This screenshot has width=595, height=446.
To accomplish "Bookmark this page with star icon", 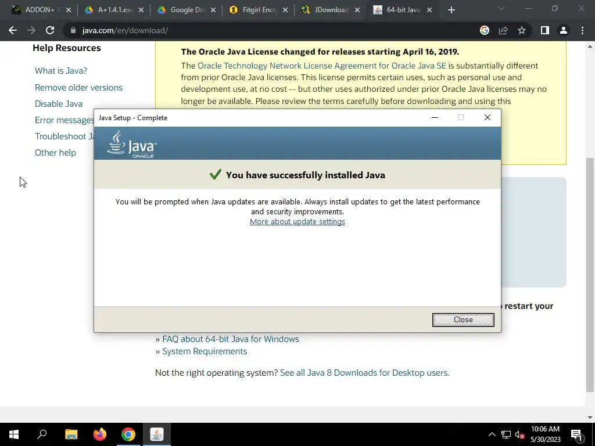I will click(522, 30).
